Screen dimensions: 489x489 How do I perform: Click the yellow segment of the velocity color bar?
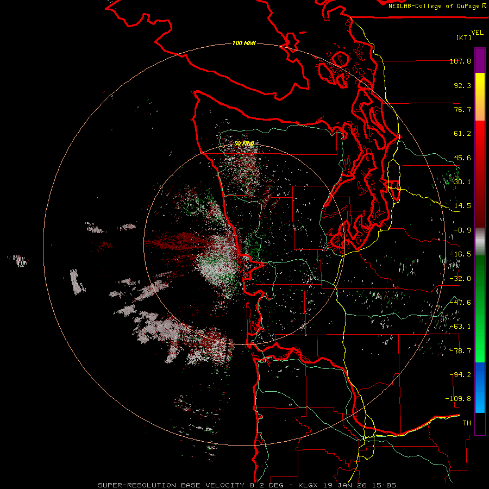[480, 97]
